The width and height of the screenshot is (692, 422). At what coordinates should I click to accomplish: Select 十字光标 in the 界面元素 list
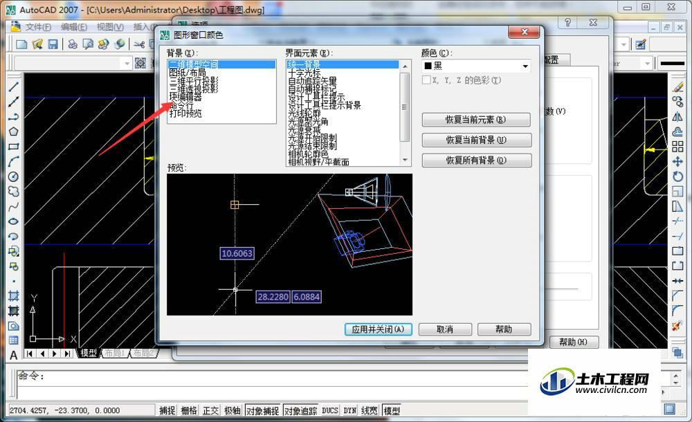304,73
